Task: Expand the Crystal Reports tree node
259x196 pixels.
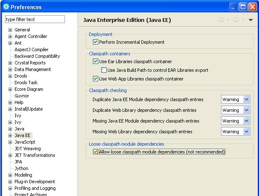Action: pos(10,63)
